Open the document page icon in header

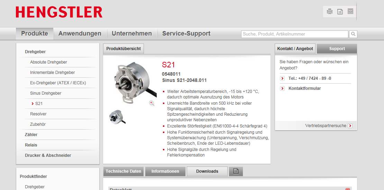point(340,11)
